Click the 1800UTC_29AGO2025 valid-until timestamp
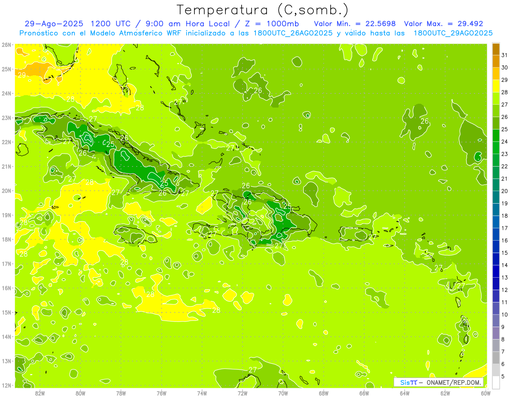This screenshot has width=516, height=399. click(453, 33)
